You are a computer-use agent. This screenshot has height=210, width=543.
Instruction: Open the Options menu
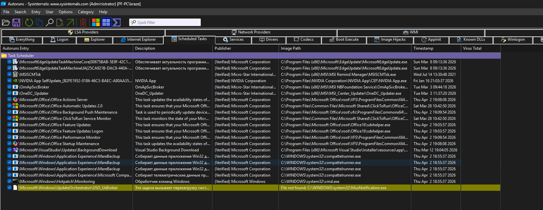click(66, 12)
